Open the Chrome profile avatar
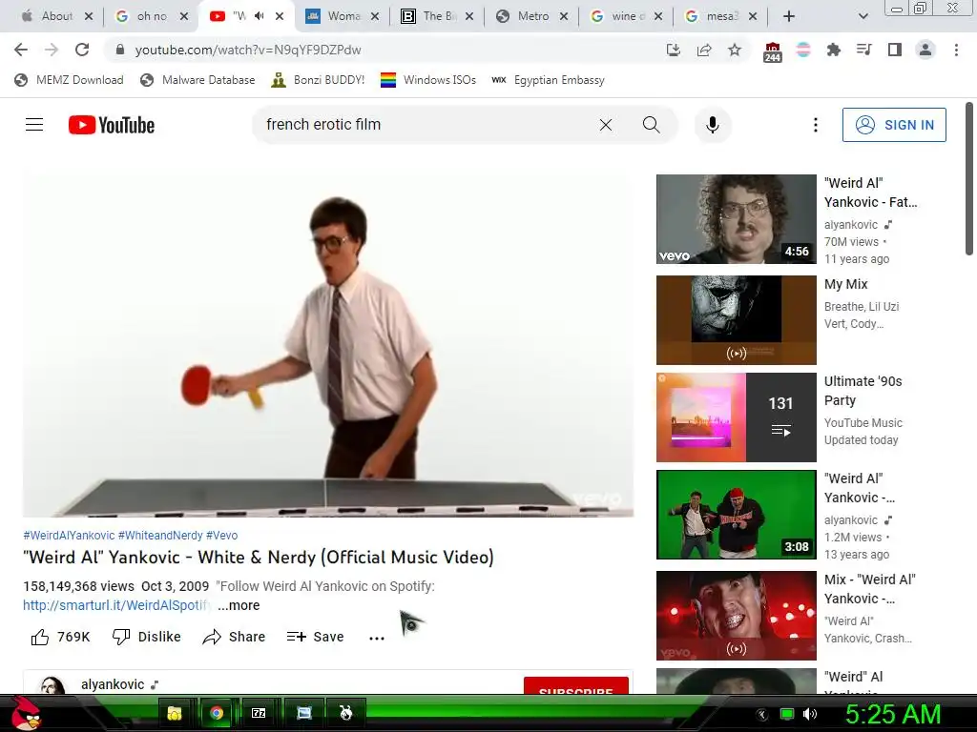The image size is (977, 732). [x=925, y=50]
